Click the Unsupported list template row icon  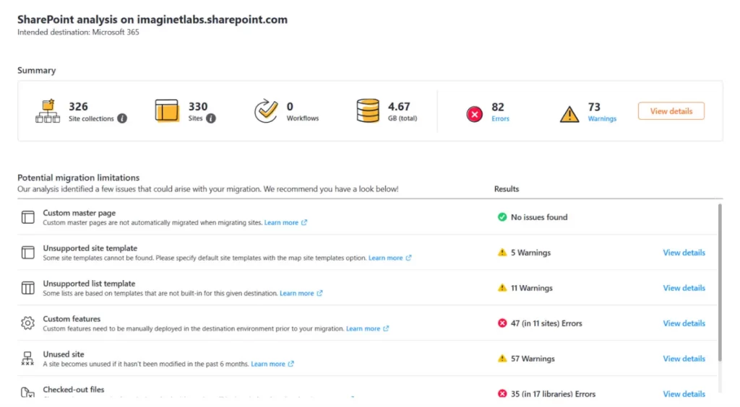pos(28,288)
